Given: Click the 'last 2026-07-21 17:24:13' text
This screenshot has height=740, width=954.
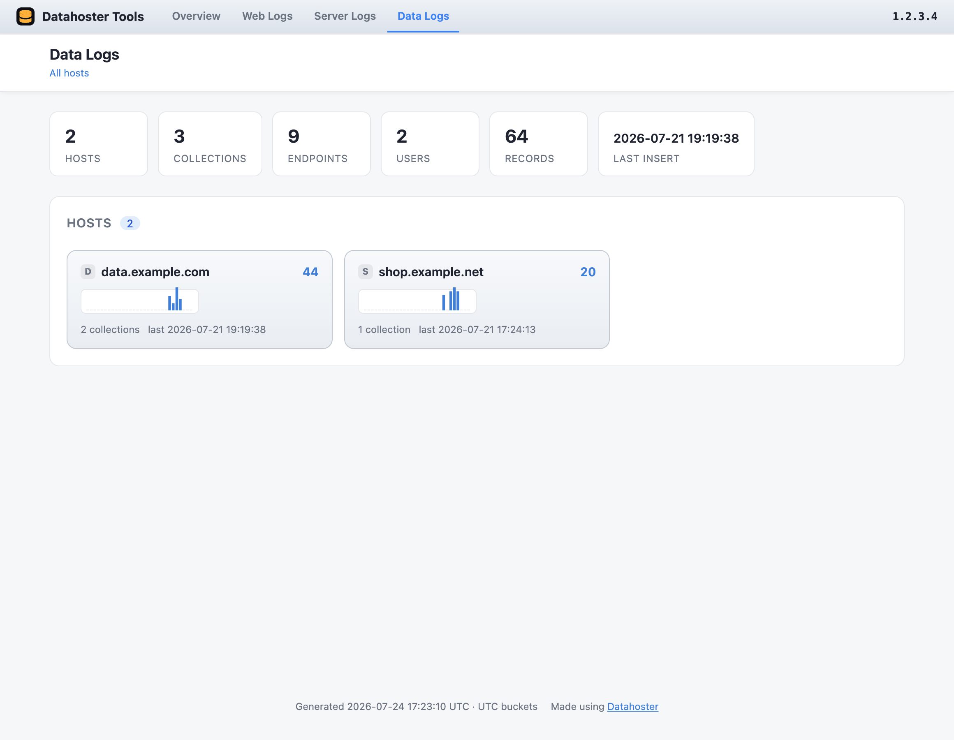Looking at the screenshot, I should click(477, 329).
